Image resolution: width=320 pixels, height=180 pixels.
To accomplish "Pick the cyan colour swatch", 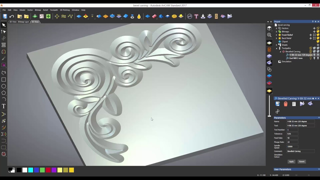I will click(30, 170).
